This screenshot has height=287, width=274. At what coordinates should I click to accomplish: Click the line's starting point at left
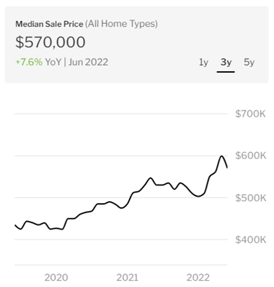pos(15,225)
